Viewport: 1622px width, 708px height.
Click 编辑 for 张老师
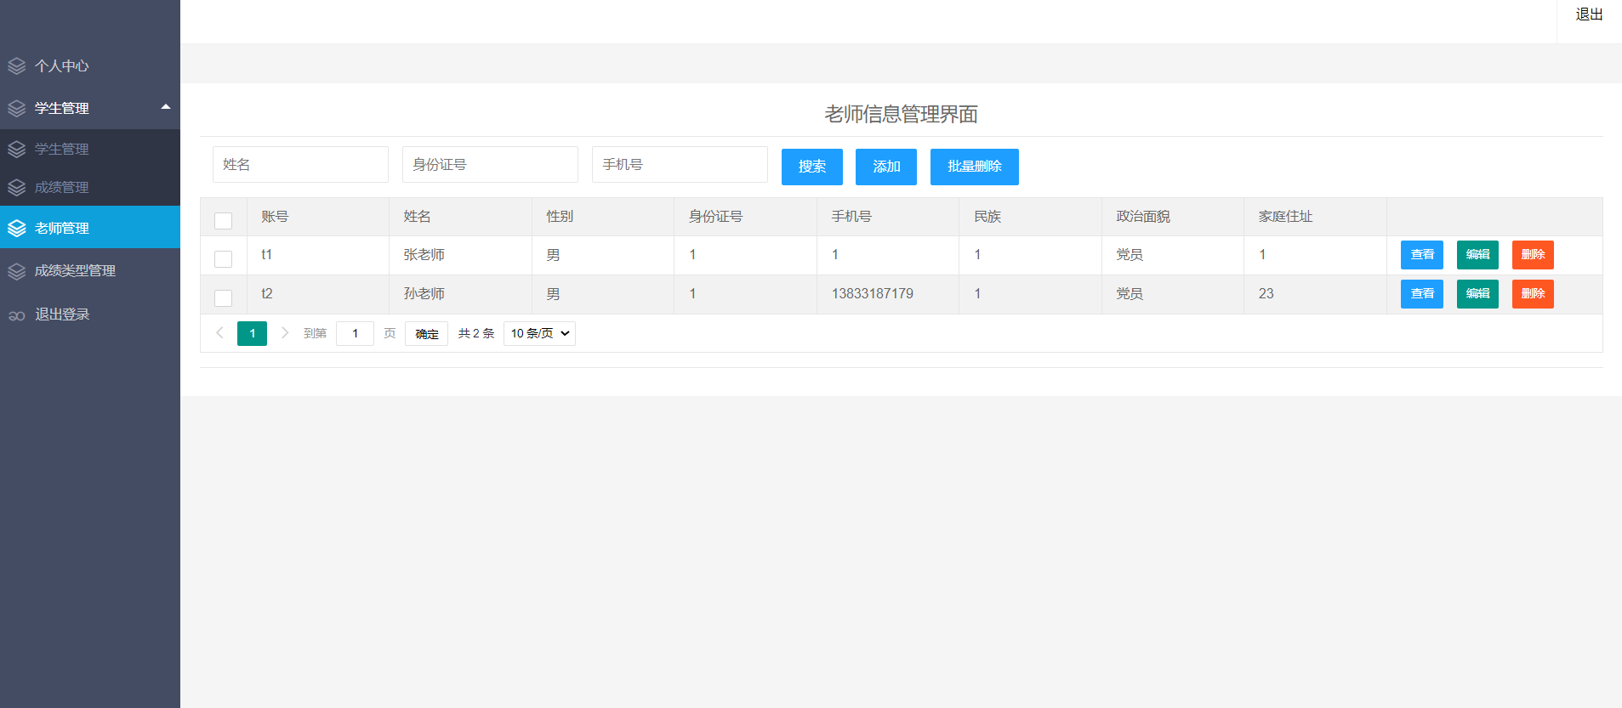[1477, 255]
